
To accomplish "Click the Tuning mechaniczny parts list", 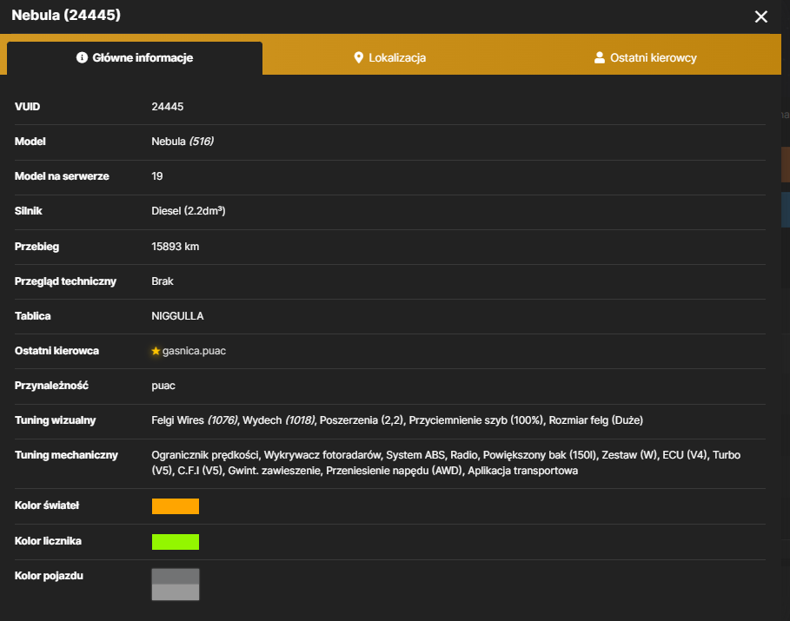I will (x=446, y=463).
